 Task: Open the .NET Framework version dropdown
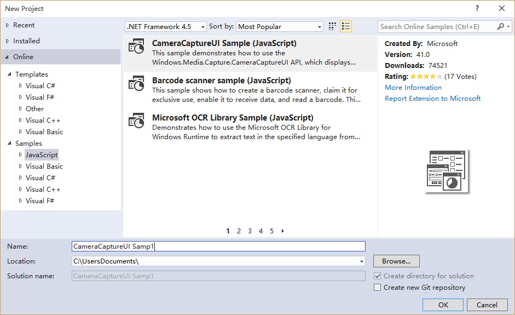(166, 26)
